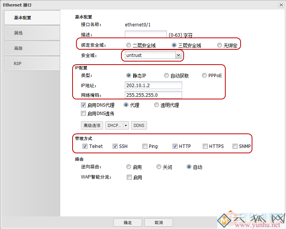Click the 网络掩码 field with 255.255.255.0

(154, 95)
